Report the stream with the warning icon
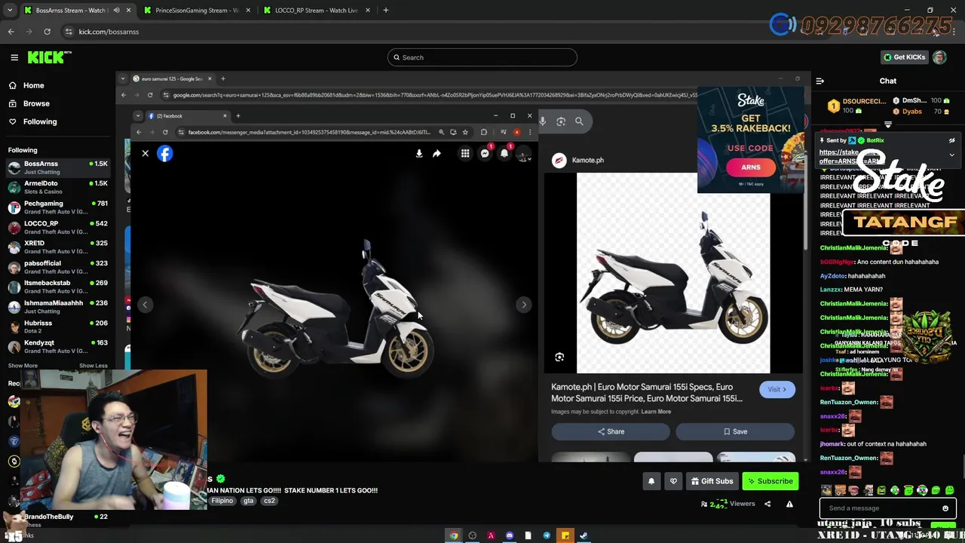The width and height of the screenshot is (965, 543). (x=789, y=504)
